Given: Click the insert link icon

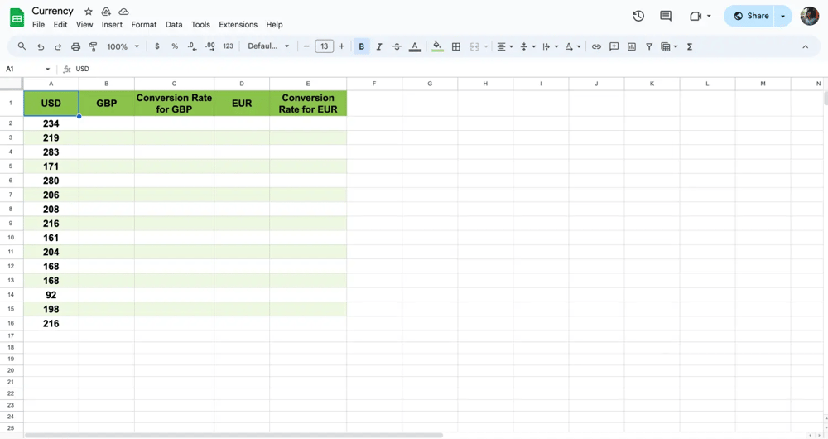Looking at the screenshot, I should pos(596,47).
